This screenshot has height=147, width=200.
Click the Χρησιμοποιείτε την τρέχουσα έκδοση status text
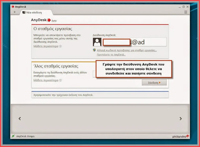tap(63, 95)
